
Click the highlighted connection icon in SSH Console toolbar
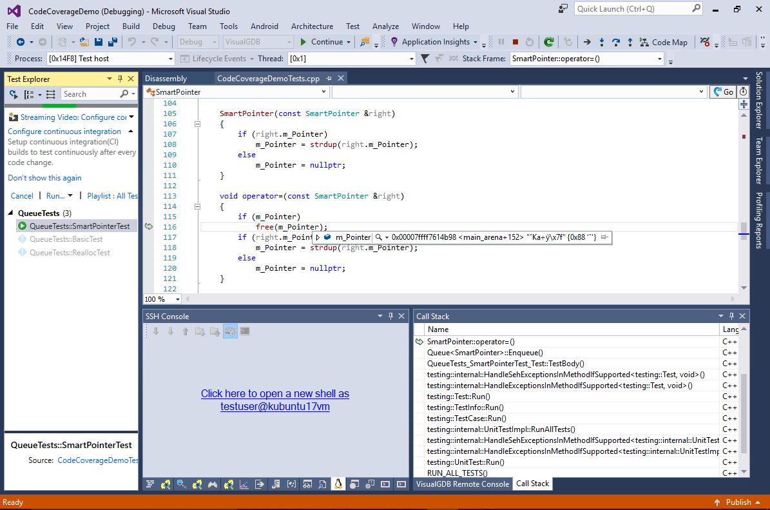(x=230, y=331)
